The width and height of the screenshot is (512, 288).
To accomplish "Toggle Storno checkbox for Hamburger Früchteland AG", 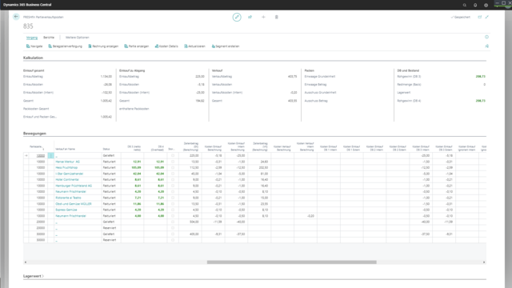I will click(x=173, y=186).
